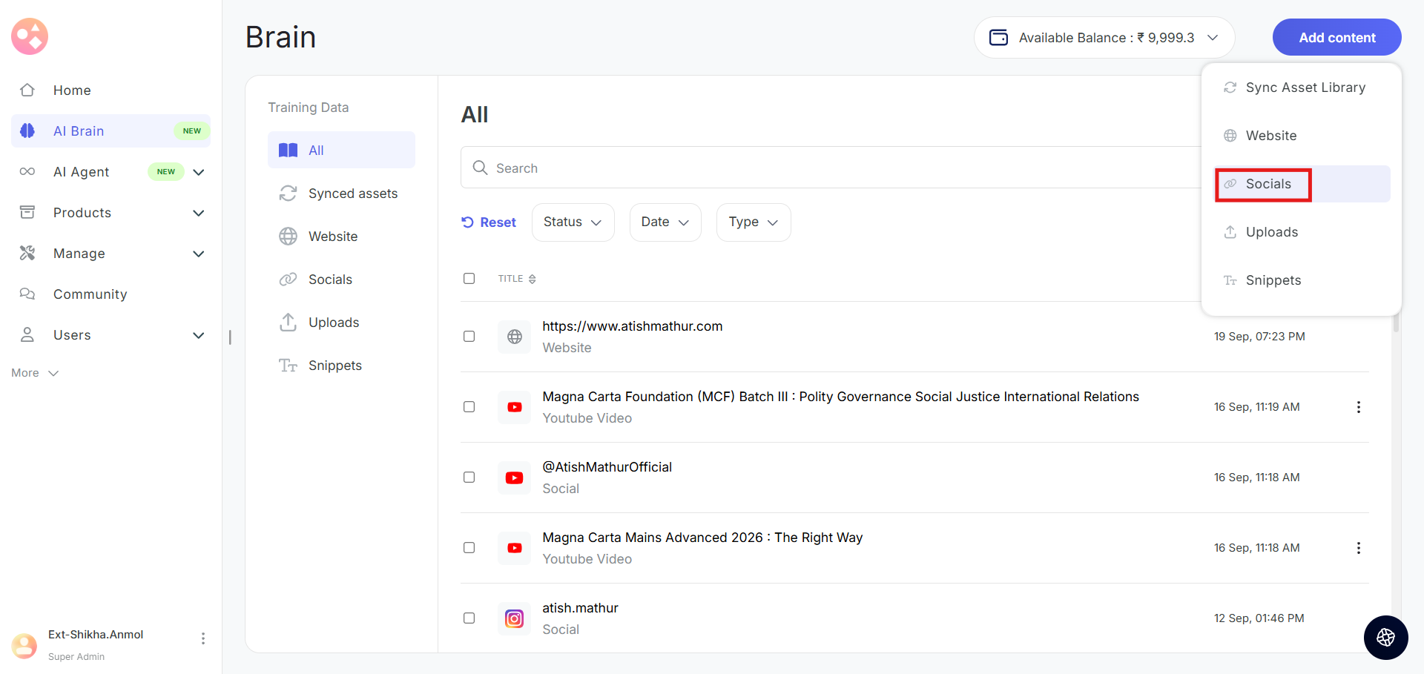The width and height of the screenshot is (1424, 674).
Task: Click the app logo in the sidebar
Action: [x=30, y=36]
